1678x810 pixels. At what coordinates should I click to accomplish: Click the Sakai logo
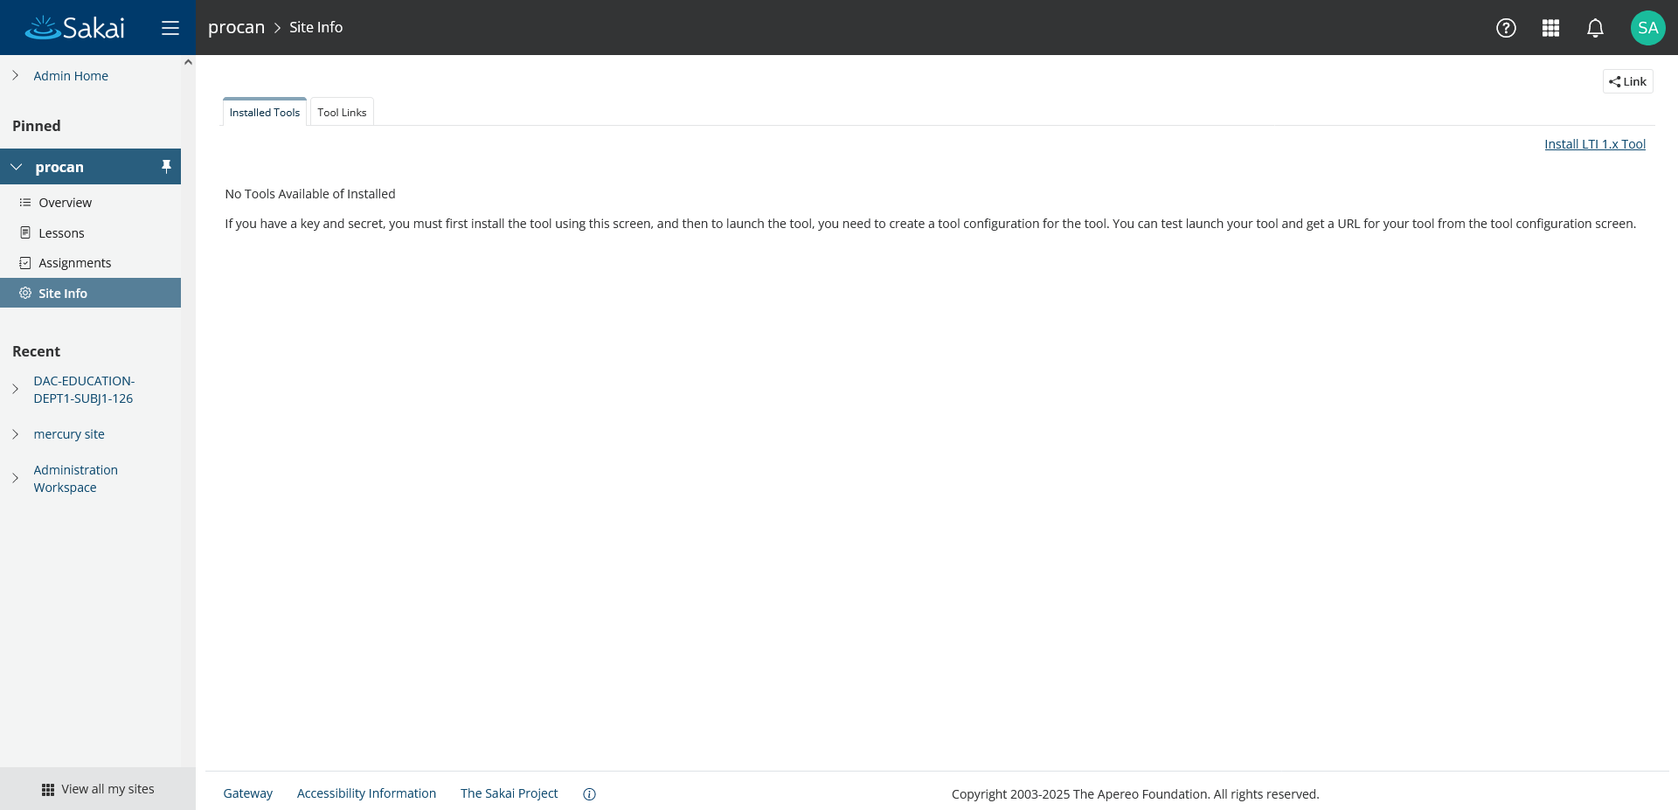coord(75,28)
